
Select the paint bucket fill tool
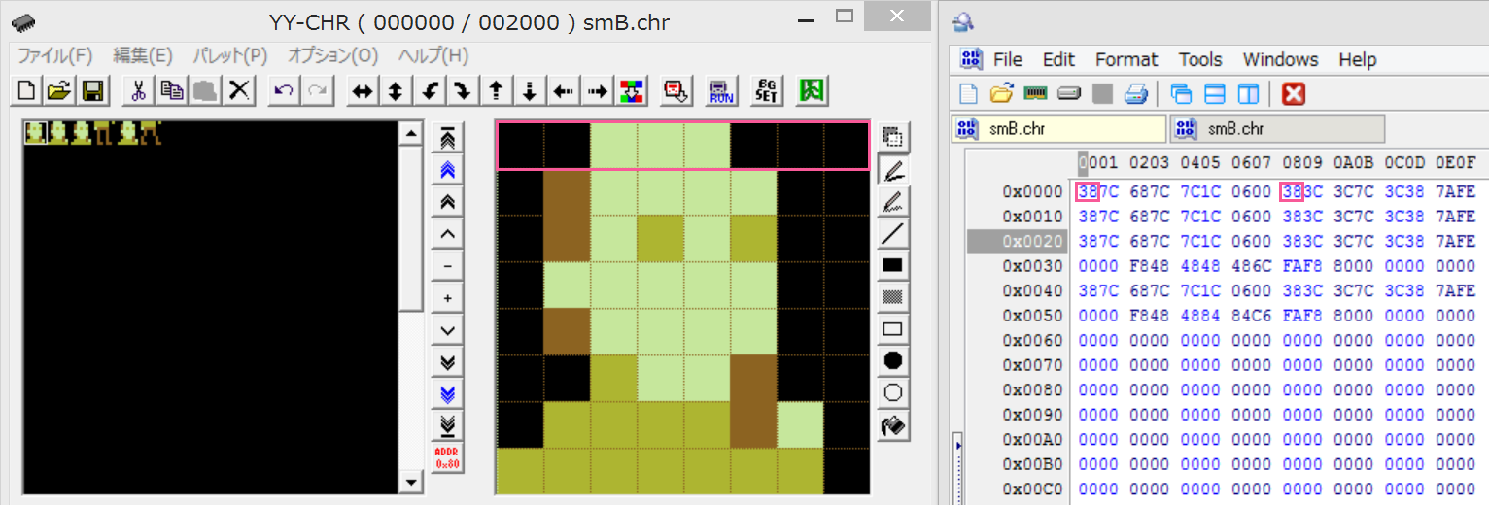[892, 425]
